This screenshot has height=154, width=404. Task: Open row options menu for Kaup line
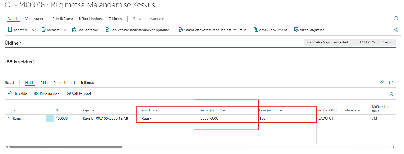click(x=50, y=118)
